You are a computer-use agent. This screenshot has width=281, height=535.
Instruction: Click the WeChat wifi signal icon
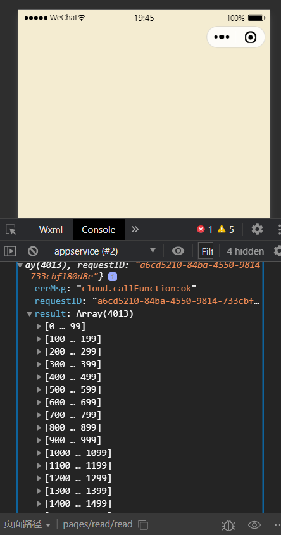click(x=82, y=18)
